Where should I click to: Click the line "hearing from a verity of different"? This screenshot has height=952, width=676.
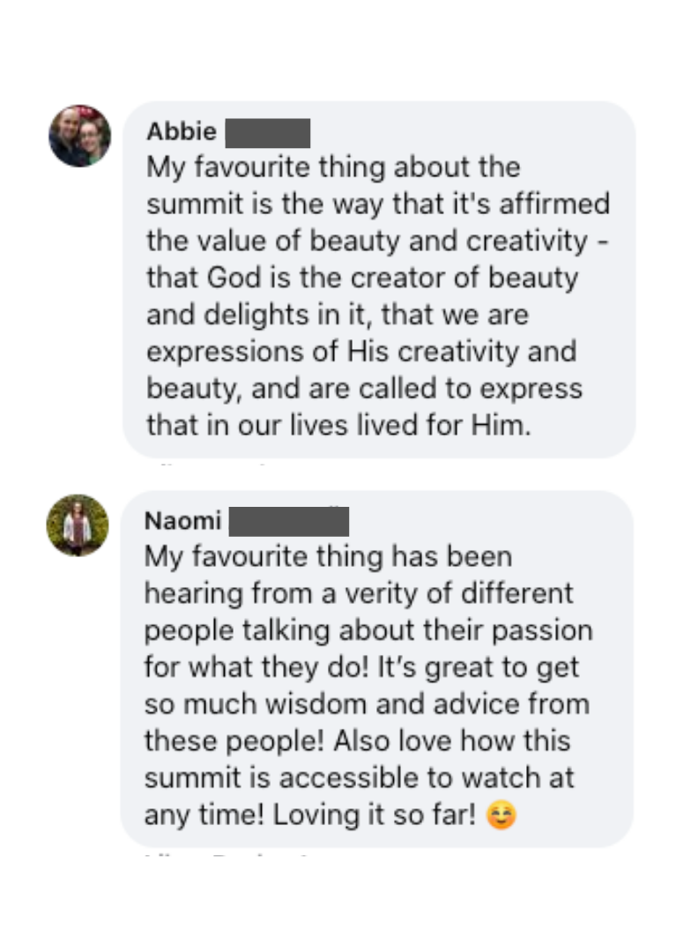click(x=359, y=593)
